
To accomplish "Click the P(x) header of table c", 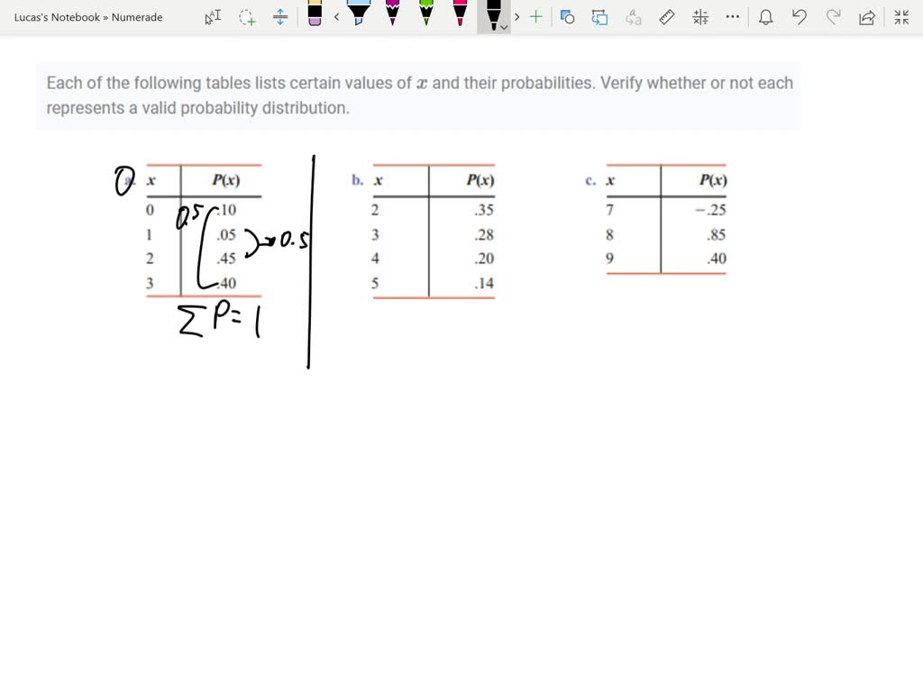I will pos(713,180).
